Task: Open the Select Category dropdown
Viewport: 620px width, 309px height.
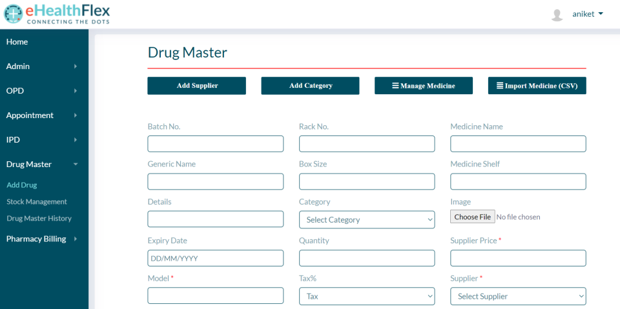Action: click(x=367, y=220)
